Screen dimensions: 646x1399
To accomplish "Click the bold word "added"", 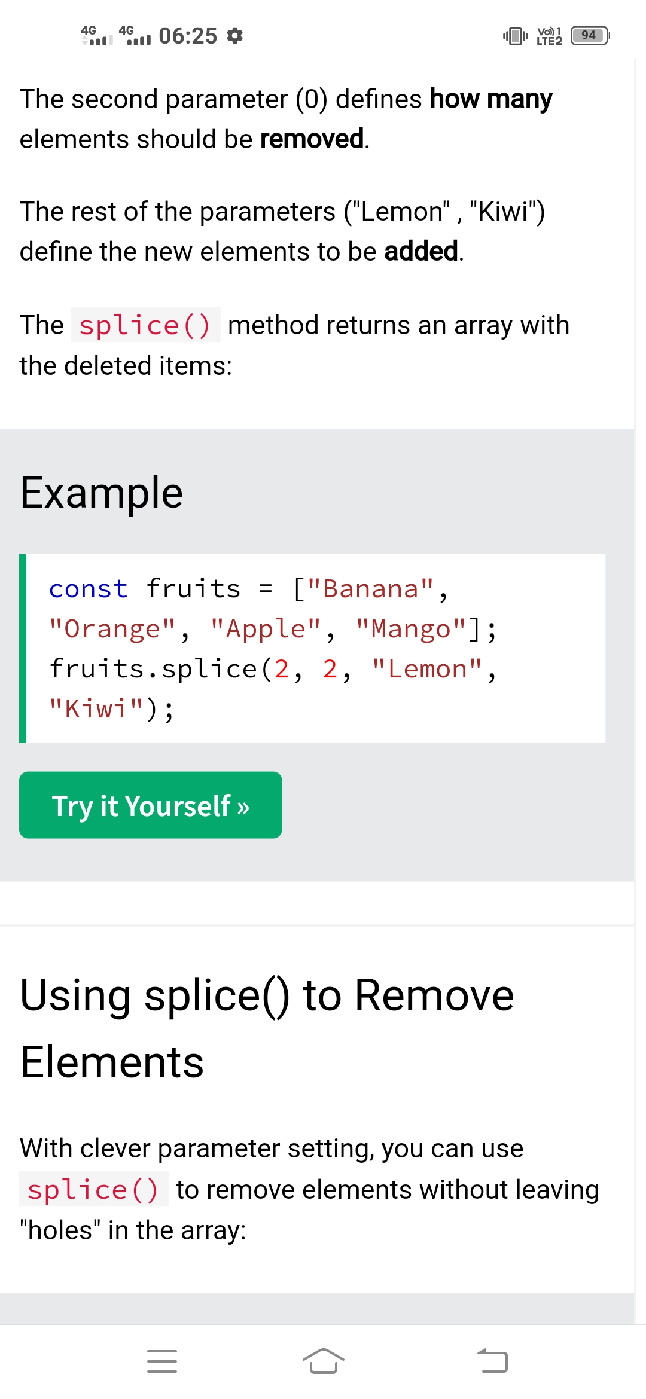I will [421, 251].
